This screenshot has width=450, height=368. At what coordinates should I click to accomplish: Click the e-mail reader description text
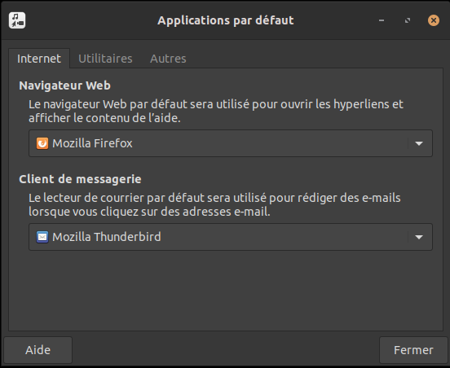click(214, 204)
